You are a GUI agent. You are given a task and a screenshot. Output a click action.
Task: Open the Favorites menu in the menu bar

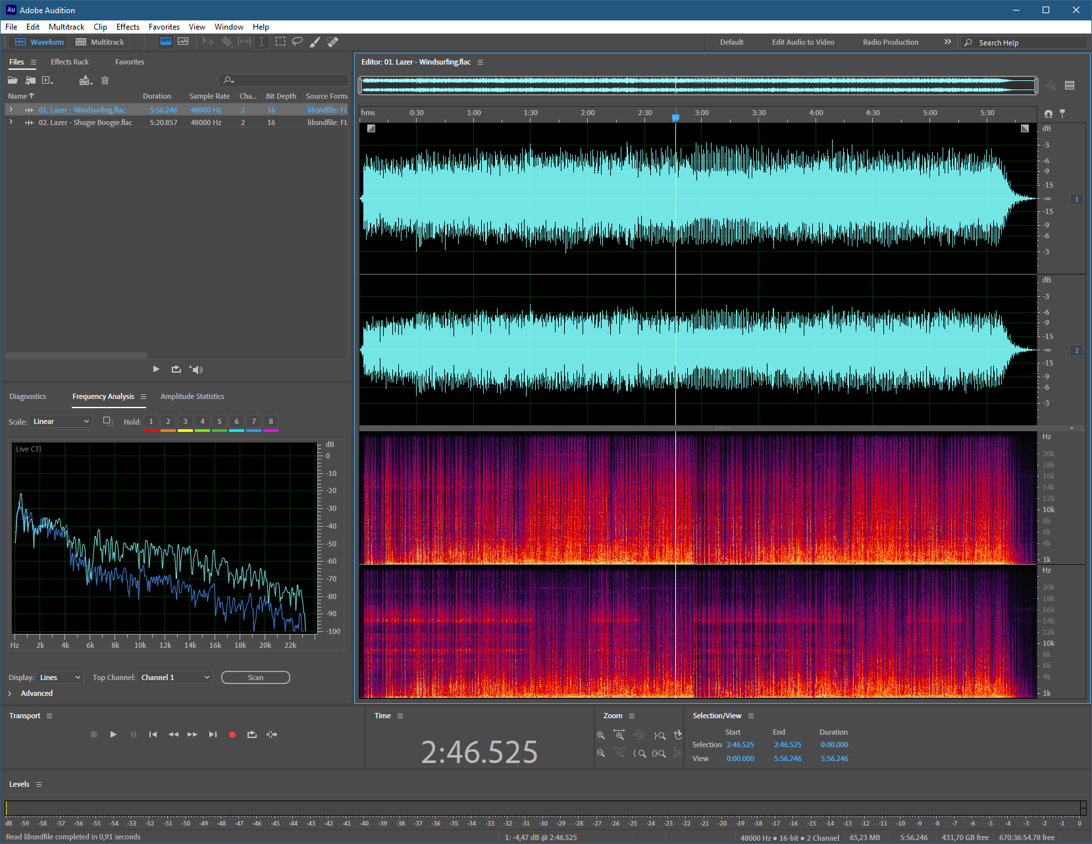click(x=164, y=27)
